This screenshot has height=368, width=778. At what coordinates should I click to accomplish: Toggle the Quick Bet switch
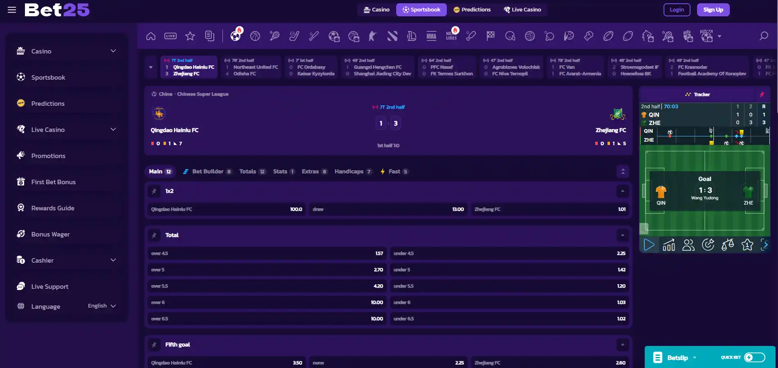(754, 357)
